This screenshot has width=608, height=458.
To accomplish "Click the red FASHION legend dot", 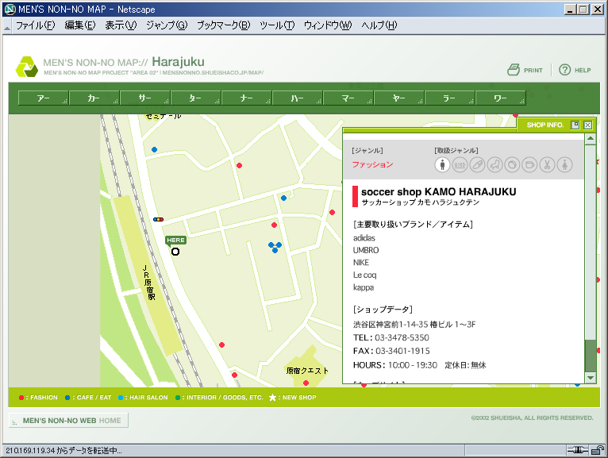I will (x=21, y=398).
